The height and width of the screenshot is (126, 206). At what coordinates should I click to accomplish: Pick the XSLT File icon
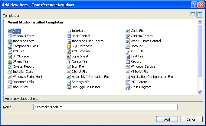(128, 51)
